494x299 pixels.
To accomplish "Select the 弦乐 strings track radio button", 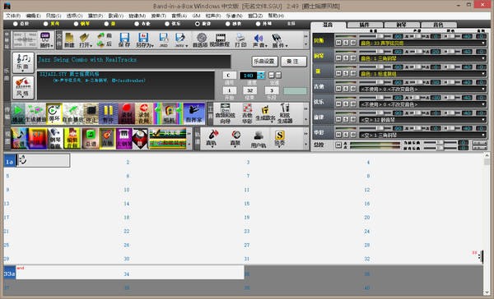I will (x=167, y=24).
